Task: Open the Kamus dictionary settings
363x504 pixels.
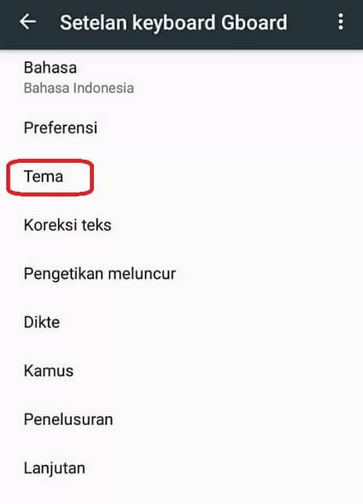Action: [181, 371]
